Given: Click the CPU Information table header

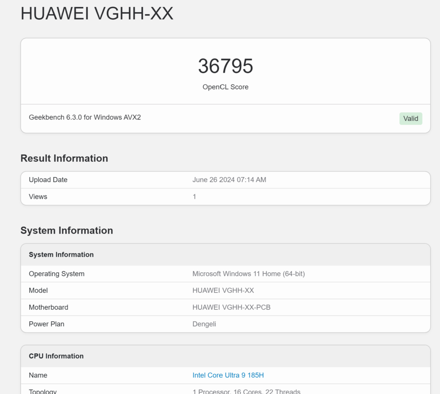Looking at the screenshot, I should point(56,356).
